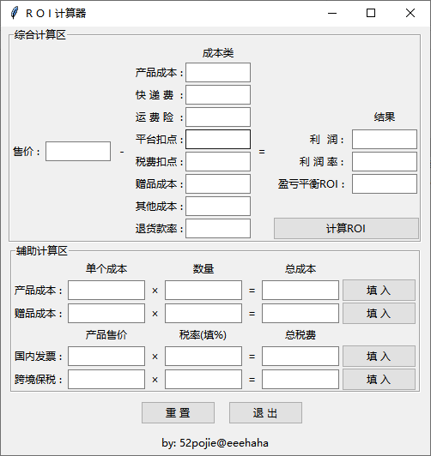
Task: Click 填入 button in 国内发票 row
Action: [x=379, y=357]
